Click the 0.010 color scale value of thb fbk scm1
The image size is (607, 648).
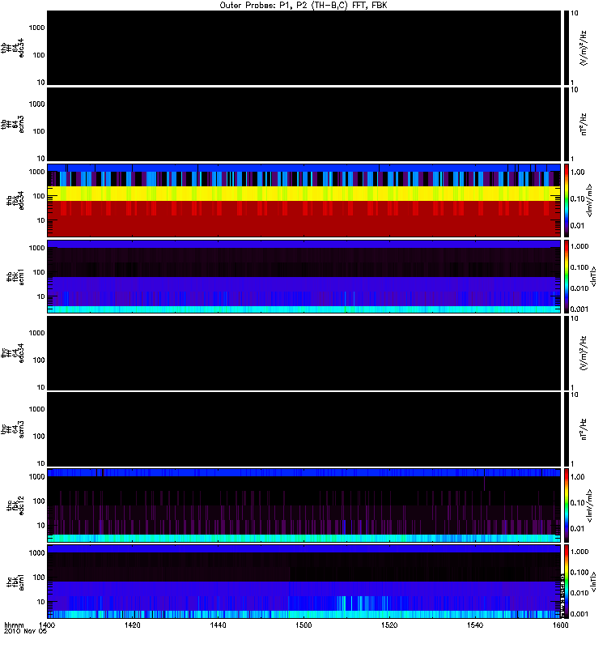point(579,288)
